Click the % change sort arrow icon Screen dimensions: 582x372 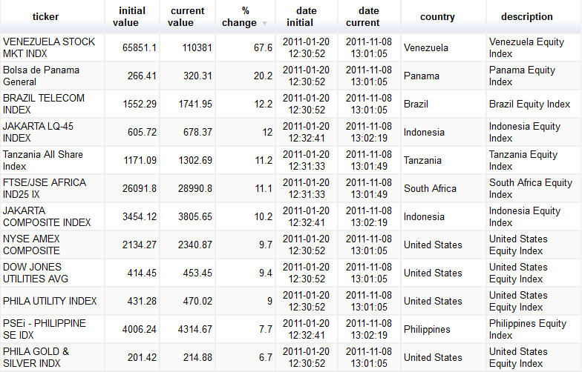(264, 24)
